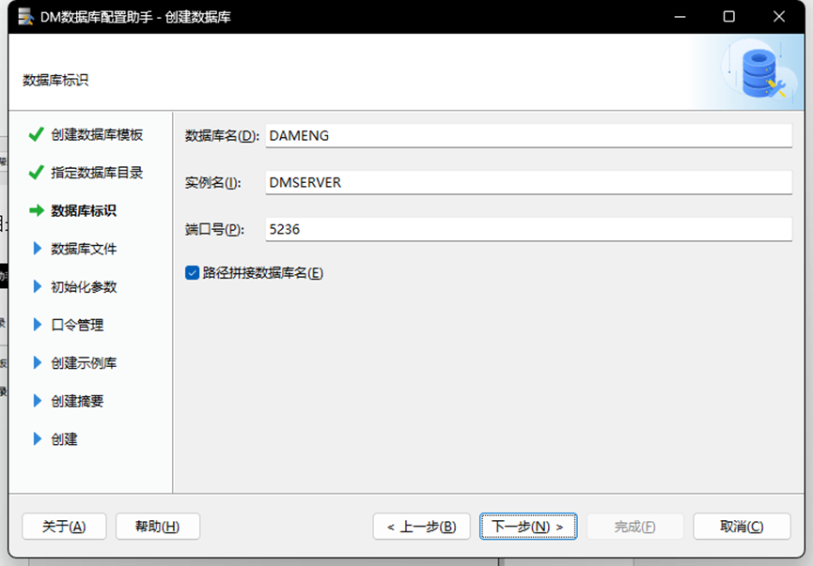Click the database wrench graphic in header
Viewport: 813px width, 566px height.
(764, 73)
